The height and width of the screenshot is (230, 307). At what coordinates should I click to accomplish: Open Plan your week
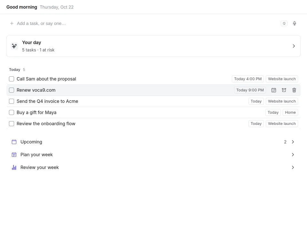pos(153,155)
